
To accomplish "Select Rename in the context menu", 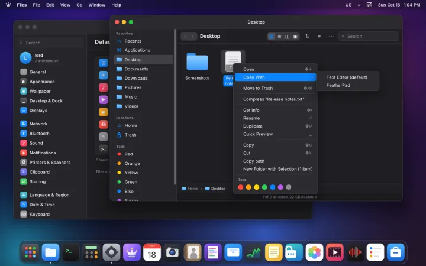I will pos(276,118).
